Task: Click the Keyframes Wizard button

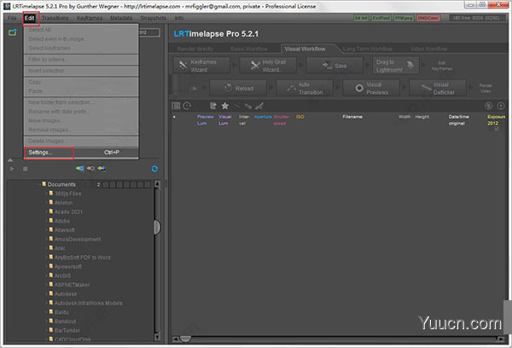Action: 201,66
